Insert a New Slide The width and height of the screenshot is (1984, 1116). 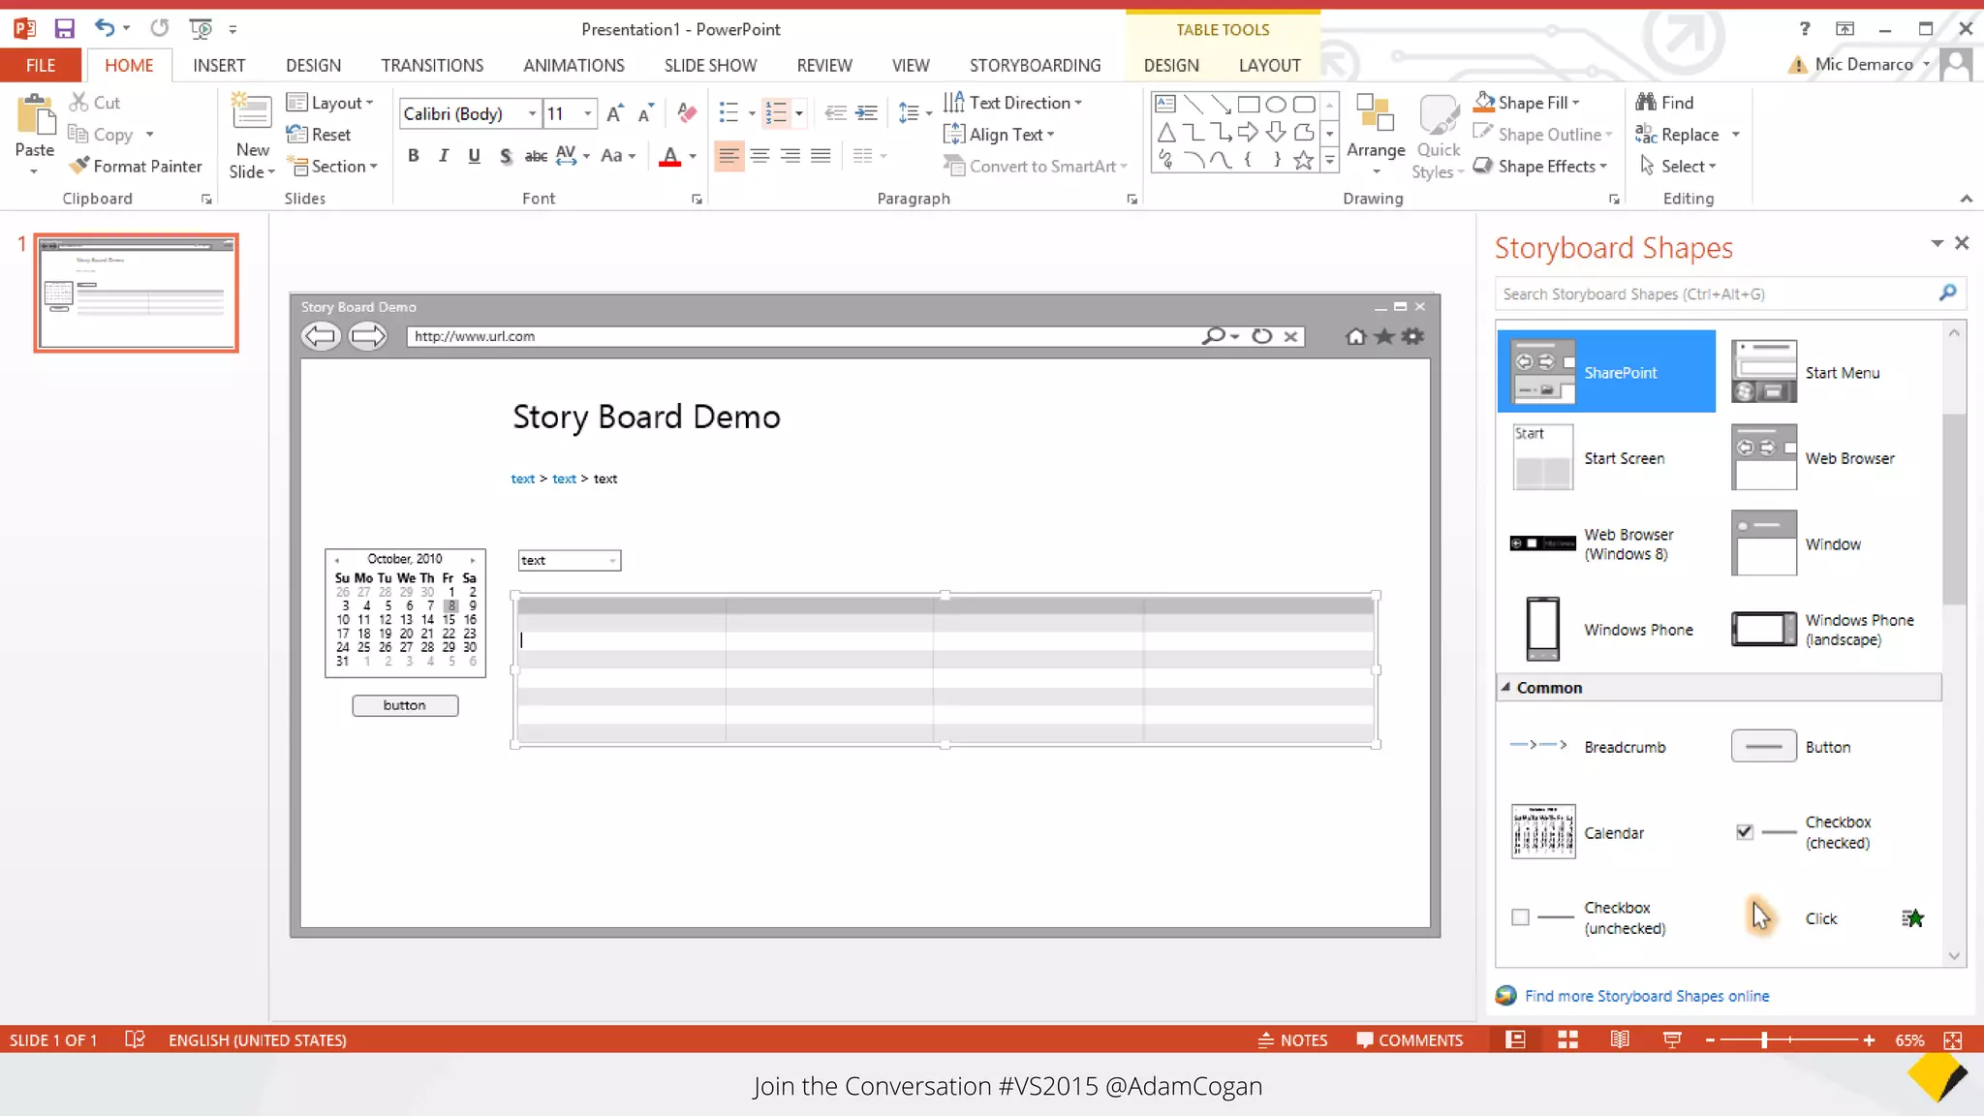pos(252,136)
